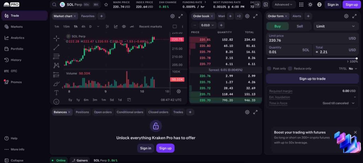Expand the Order book panel to fullscreen
363x163 pixels.
click(255, 16)
